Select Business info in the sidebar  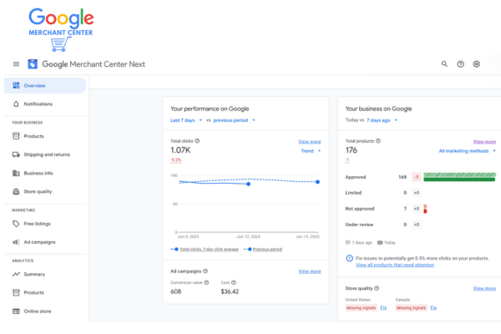[x=45, y=173]
